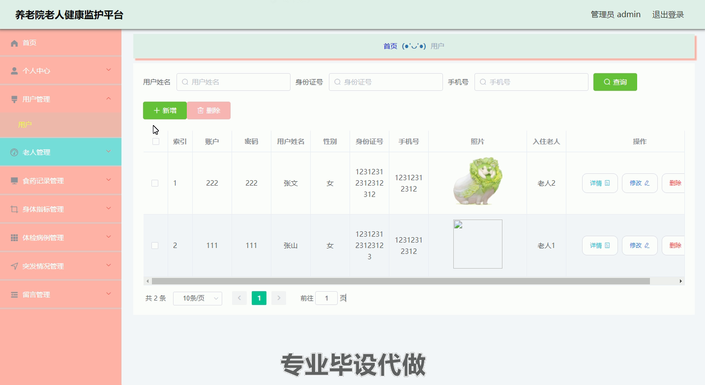Viewport: 705px width, 385px height.
Task: Click the 删除 button in 张山 row
Action: (x=673, y=246)
